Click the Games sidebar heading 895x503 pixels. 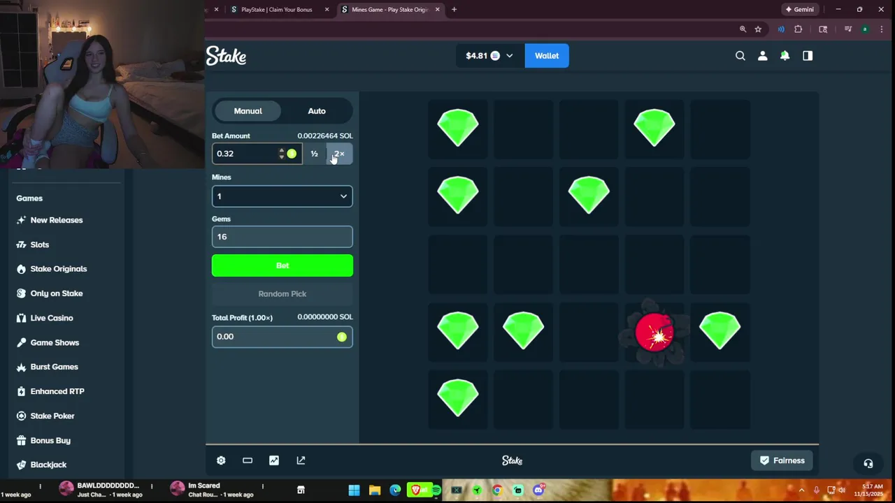(29, 198)
